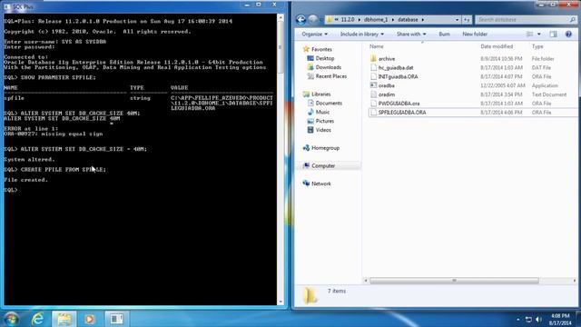Click '7 items' in Explorer details pane
581x327 pixels.
pyautogui.click(x=337, y=291)
